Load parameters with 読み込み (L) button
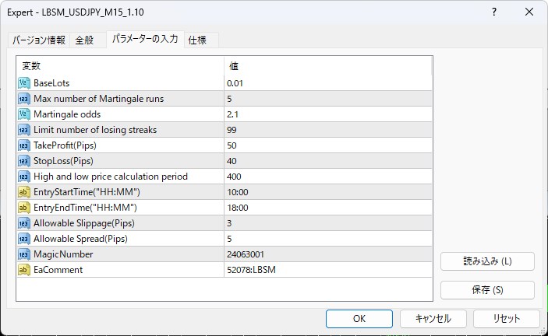Screen dimensions: 548x336 pos(487,261)
